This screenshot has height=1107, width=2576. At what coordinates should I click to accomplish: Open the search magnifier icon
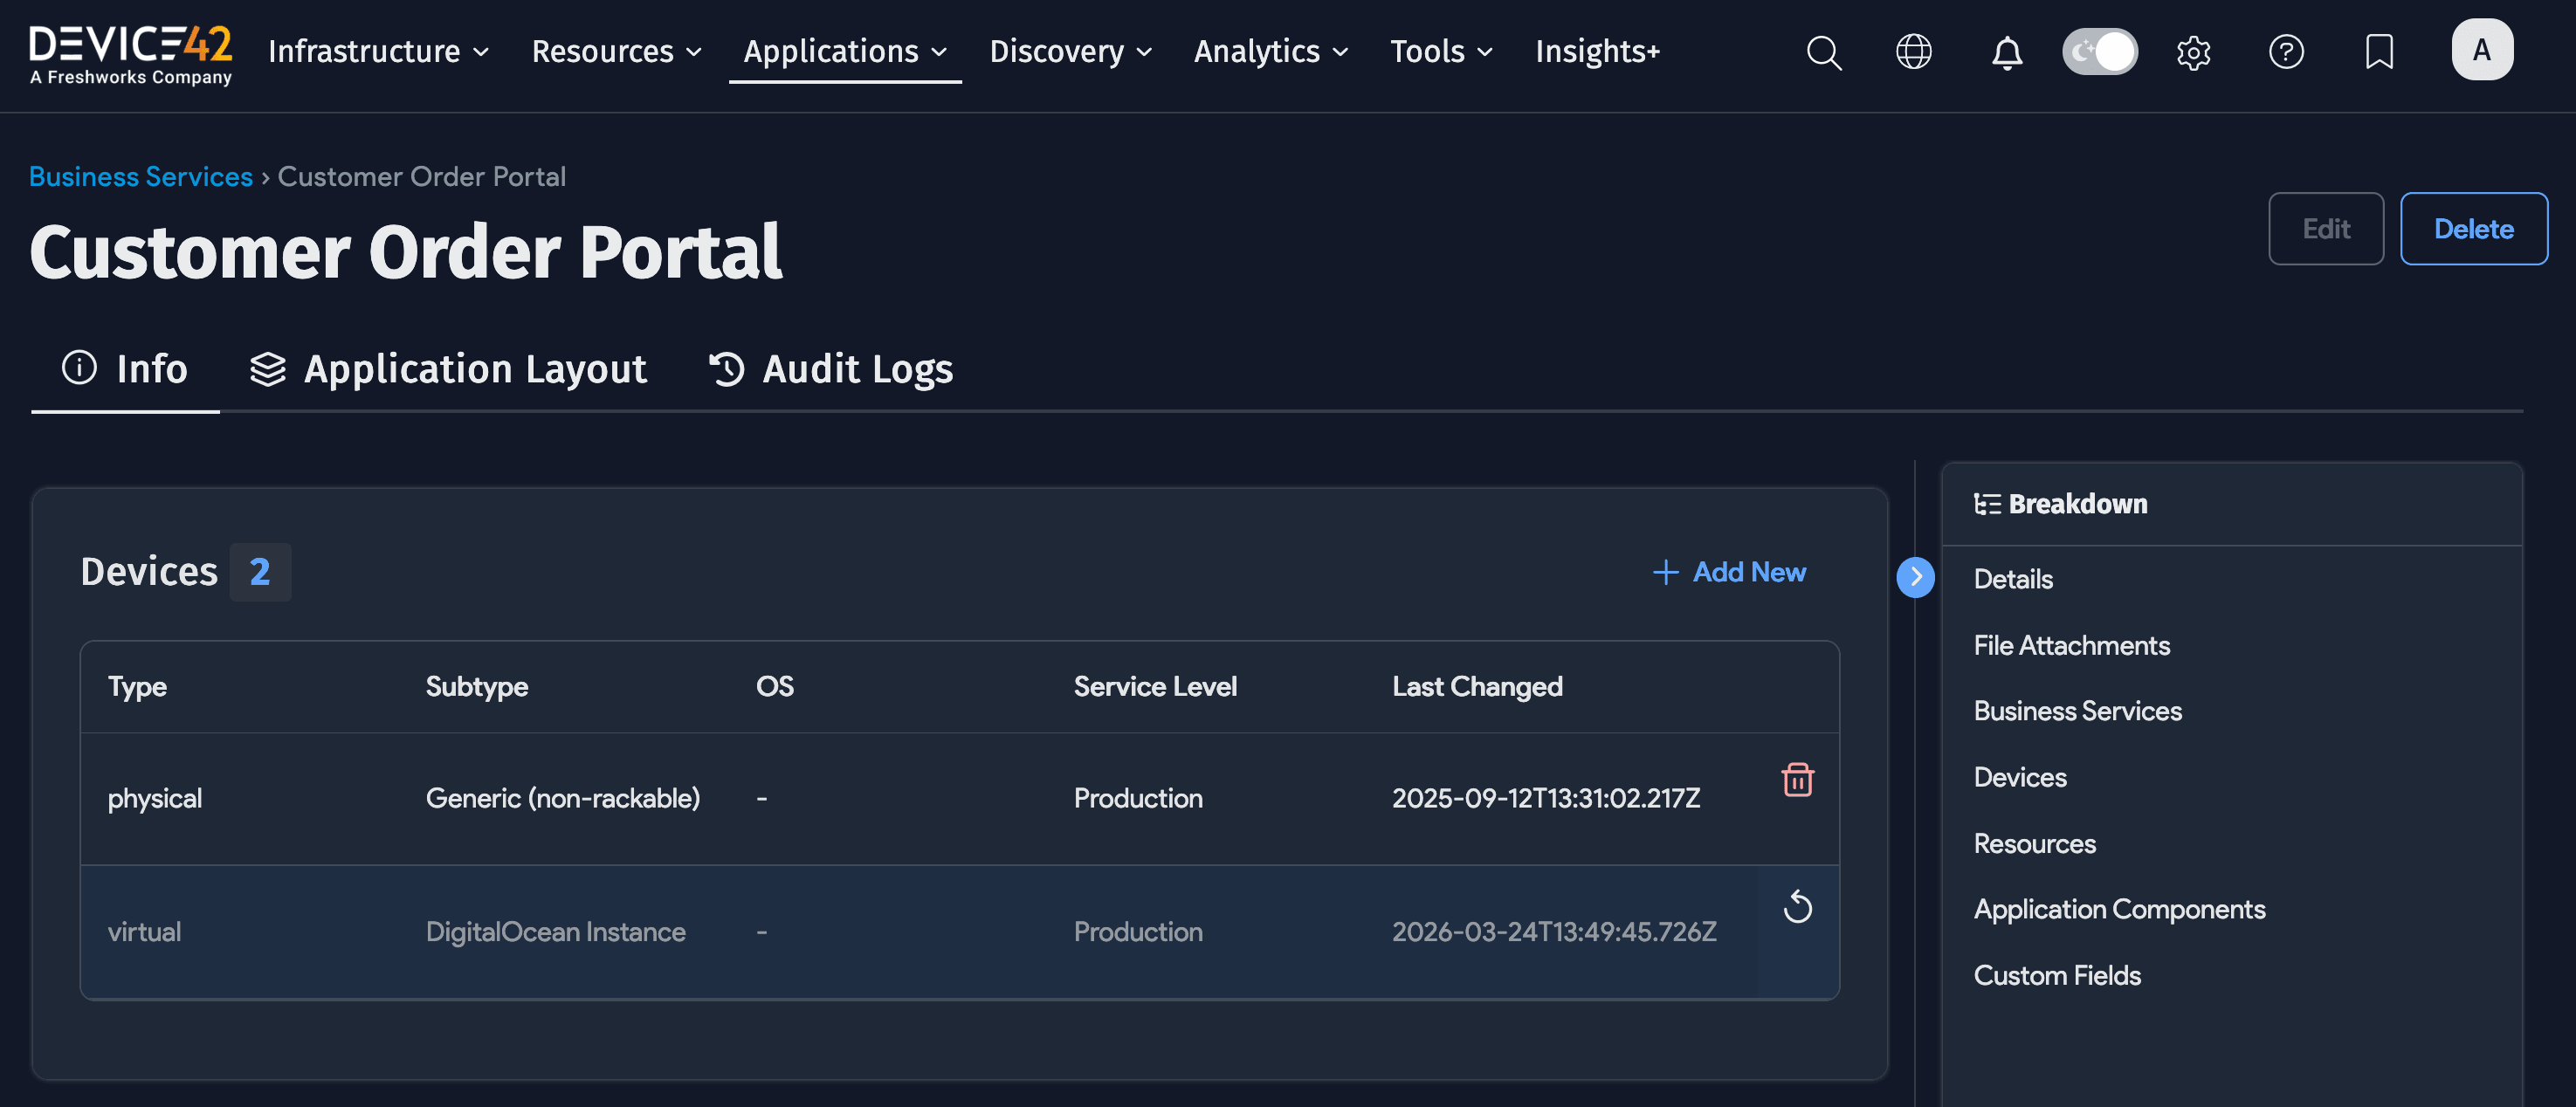[1823, 52]
